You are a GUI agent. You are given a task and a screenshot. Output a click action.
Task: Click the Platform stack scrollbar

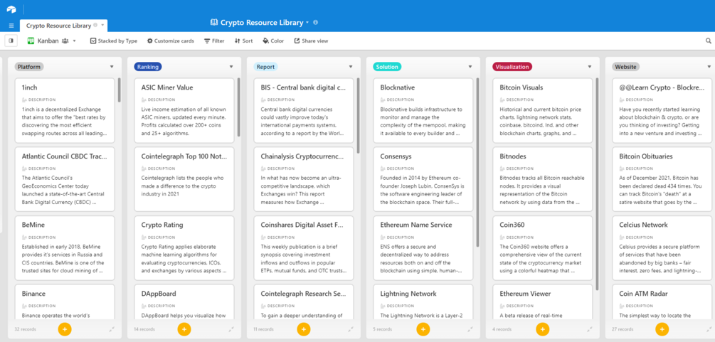click(x=120, y=90)
